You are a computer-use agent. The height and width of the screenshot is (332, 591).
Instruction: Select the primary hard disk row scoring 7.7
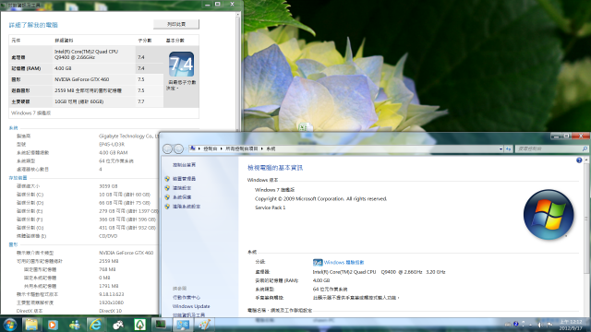point(86,101)
